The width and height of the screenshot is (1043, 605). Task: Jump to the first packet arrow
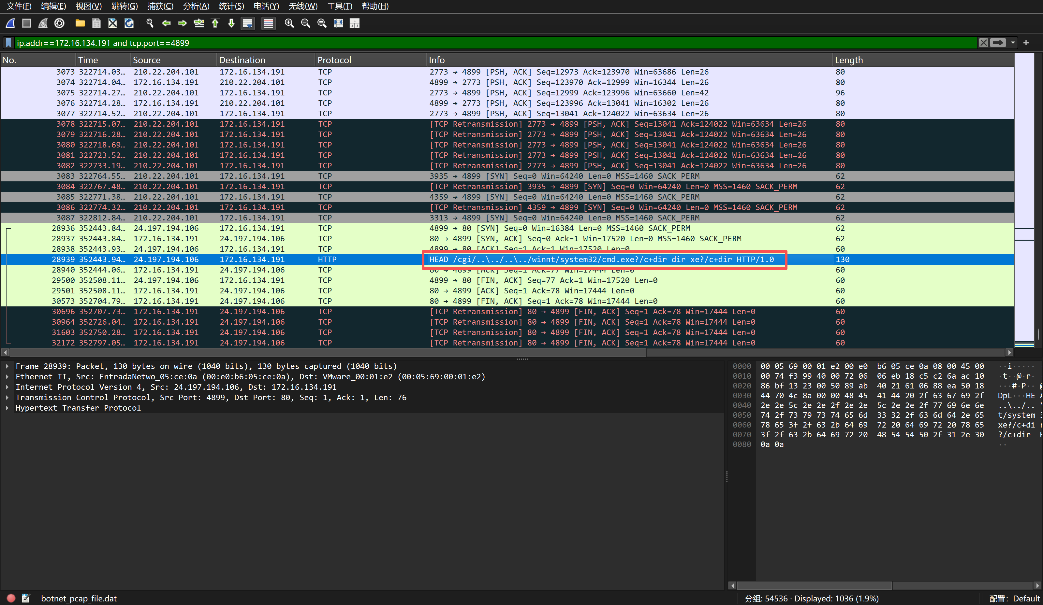pos(215,23)
